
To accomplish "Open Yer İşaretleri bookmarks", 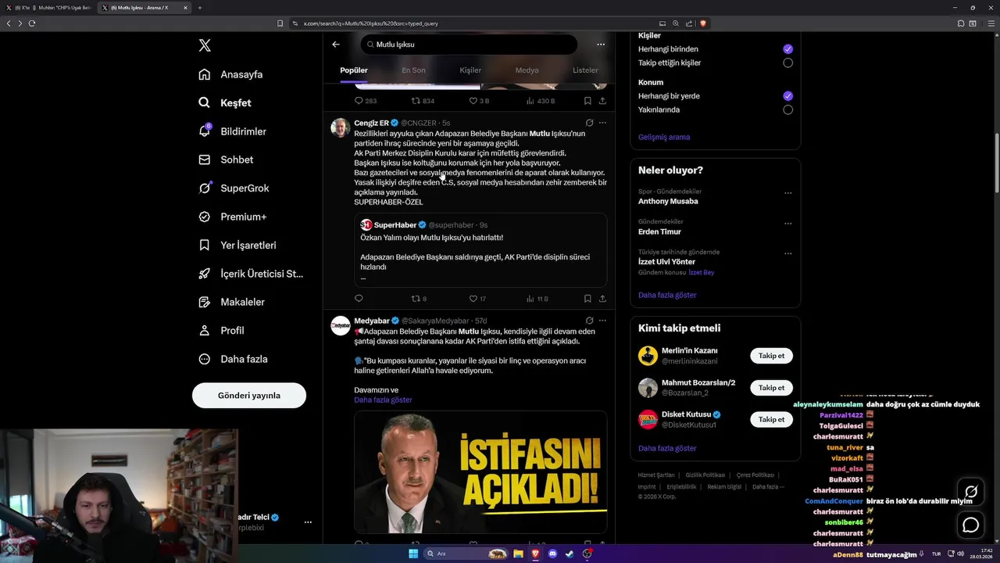I will 237,245.
